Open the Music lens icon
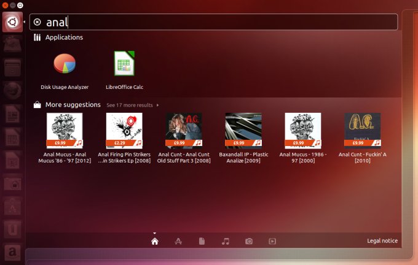Viewport: 418px width, 265px height. tap(225, 241)
